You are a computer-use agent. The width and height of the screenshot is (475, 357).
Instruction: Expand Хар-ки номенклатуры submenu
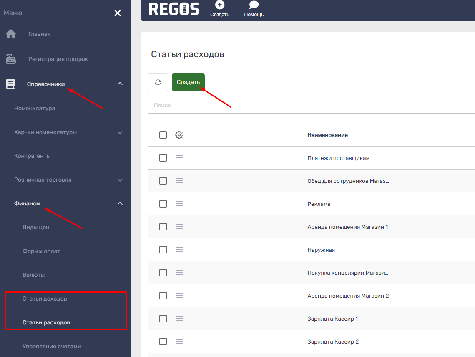[x=120, y=132]
